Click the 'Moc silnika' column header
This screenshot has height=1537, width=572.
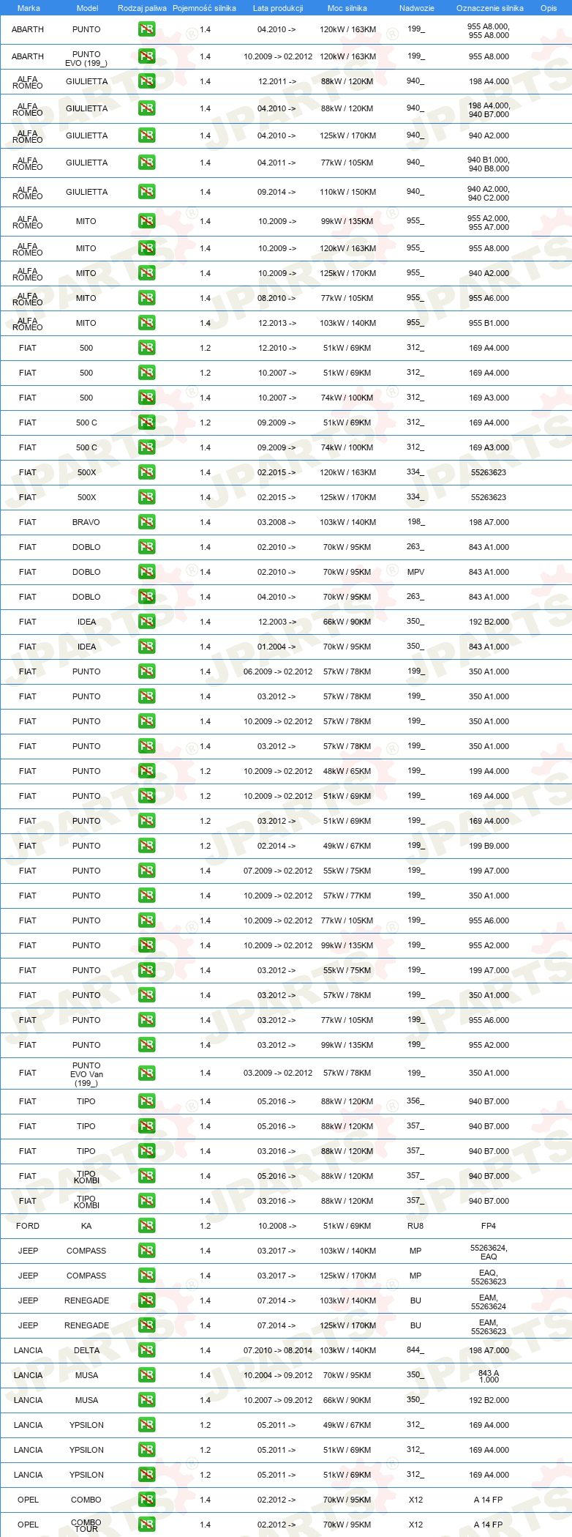coord(347,8)
